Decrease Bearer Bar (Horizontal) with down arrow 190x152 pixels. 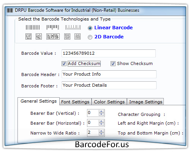tap(101, 124)
